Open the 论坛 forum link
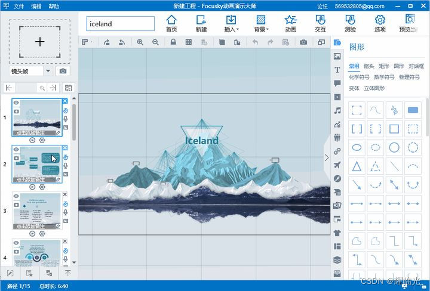 [x=322, y=6]
